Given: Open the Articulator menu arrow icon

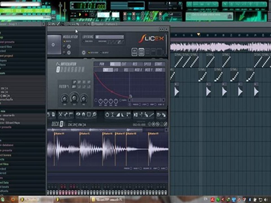Looking at the screenshot, I should [58, 64].
